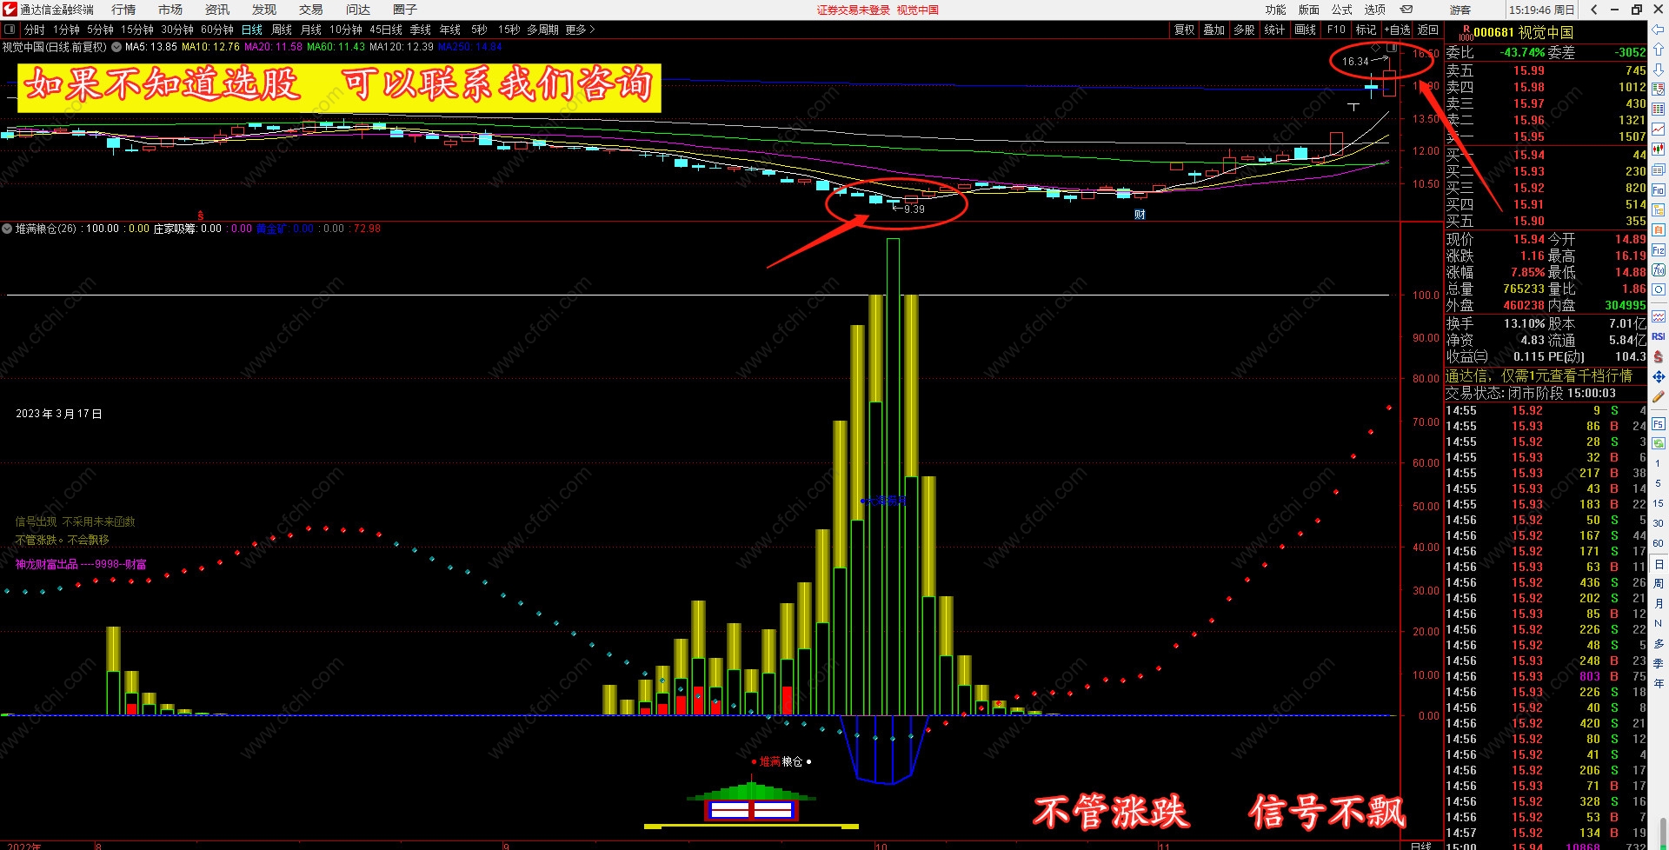Open the 标记 marking dropdown
1669x850 pixels.
pyautogui.click(x=1366, y=30)
